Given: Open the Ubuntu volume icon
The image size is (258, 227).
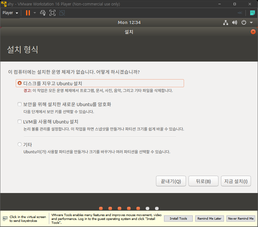Looking at the screenshot, I should coord(235,22).
